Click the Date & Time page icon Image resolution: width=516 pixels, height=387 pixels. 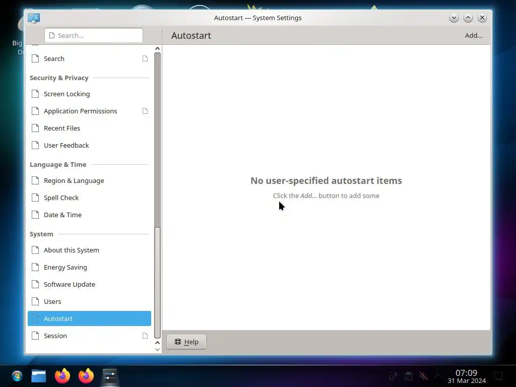coord(35,215)
